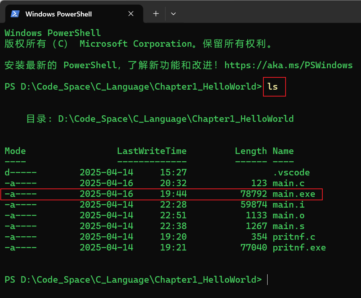Click the 22:28 time for main.i
Image resolution: width=361 pixels, height=298 pixels.
coord(173,205)
